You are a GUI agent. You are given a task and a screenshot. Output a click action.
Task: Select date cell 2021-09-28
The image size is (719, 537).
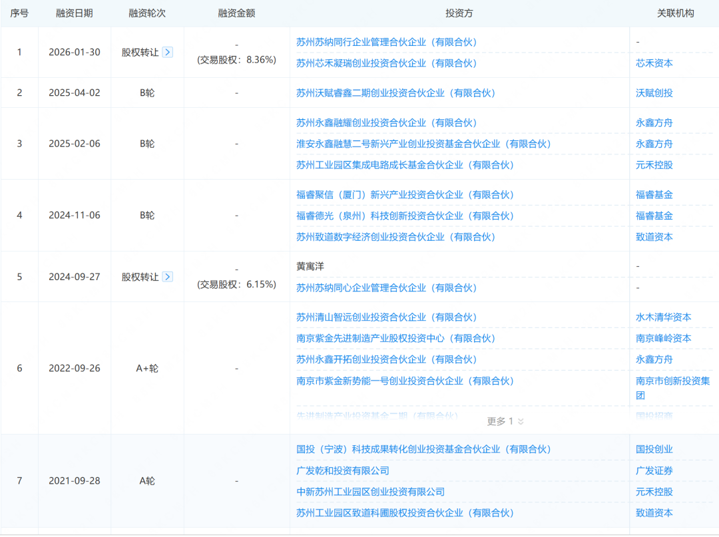pos(75,481)
